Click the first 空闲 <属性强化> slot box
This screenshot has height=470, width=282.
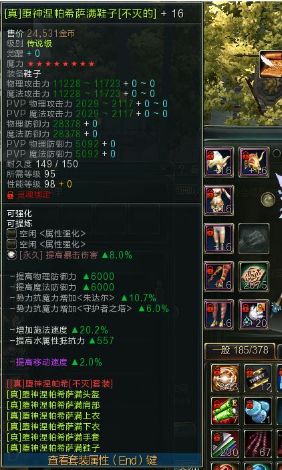click(11, 234)
